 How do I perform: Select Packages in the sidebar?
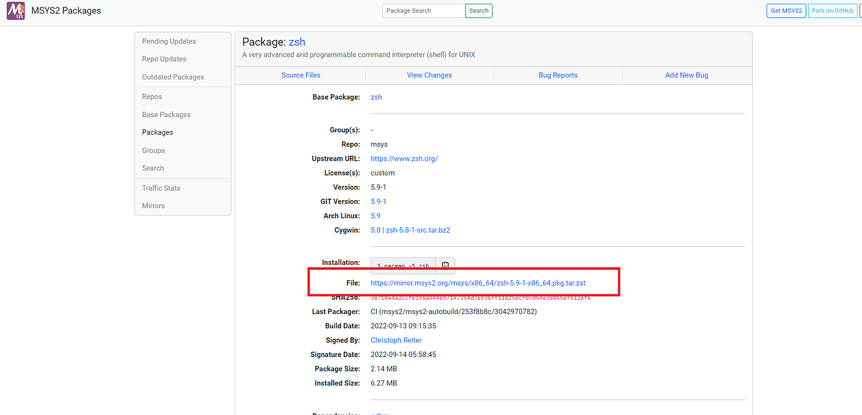pos(158,132)
